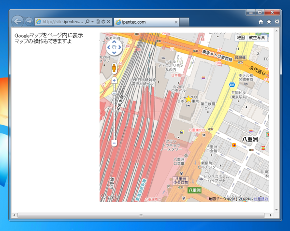Click the bold 八重洲 district label
The image size is (290, 231).
250,139
